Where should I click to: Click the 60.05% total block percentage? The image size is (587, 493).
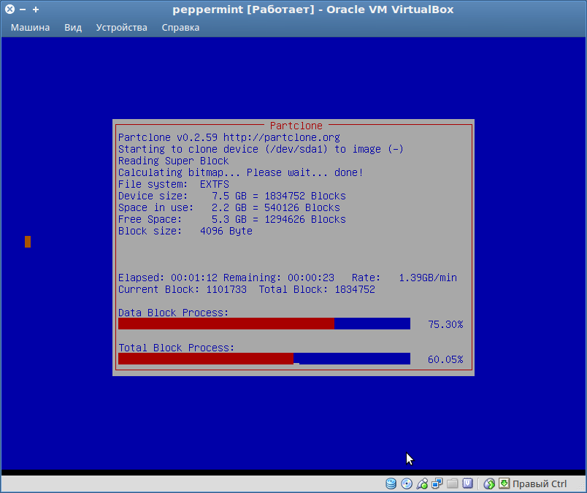445,359
